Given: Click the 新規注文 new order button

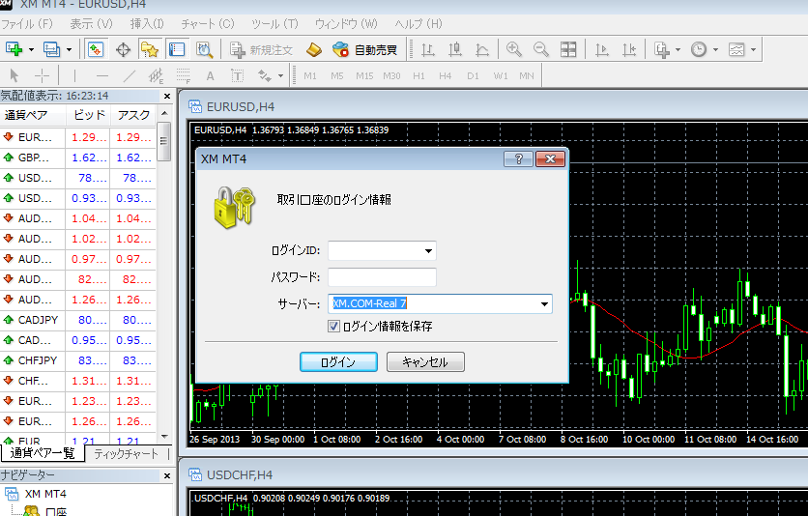Looking at the screenshot, I should tap(261, 49).
